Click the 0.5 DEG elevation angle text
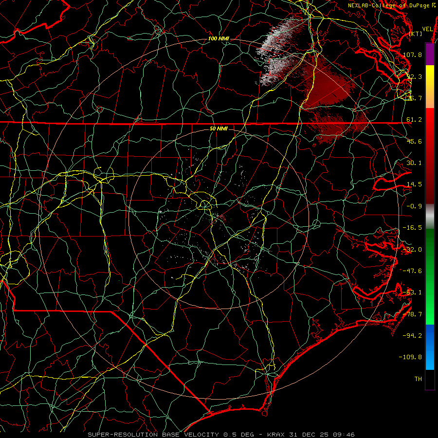 pos(238,435)
